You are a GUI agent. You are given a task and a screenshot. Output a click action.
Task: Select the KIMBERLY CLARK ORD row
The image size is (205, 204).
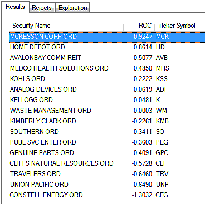[107, 121]
